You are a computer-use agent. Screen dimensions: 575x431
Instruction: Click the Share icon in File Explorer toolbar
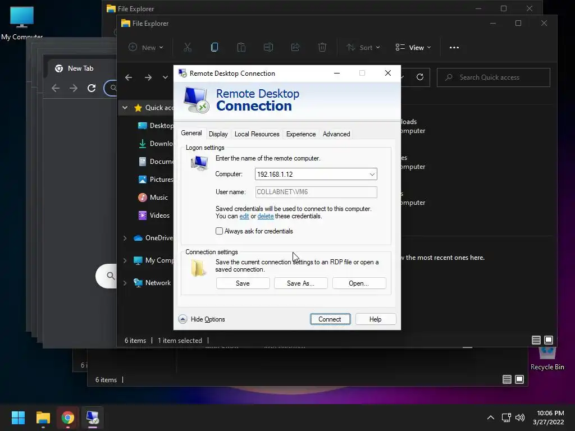coord(295,47)
